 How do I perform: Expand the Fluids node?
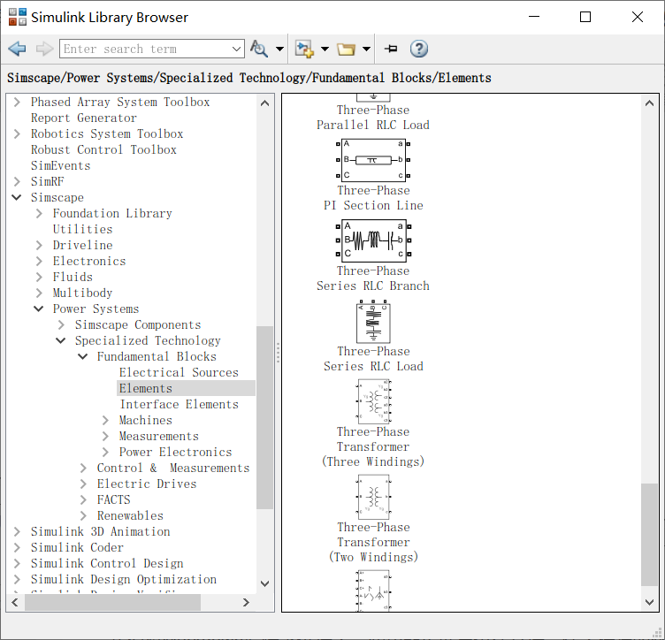tap(39, 277)
